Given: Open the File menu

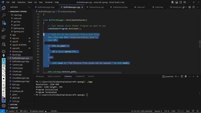Looking at the screenshot, I should point(8,2).
